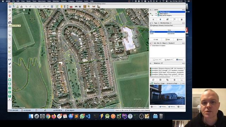Expand more left toolbar tools arrow
226x127 pixels.
coord(10,99)
